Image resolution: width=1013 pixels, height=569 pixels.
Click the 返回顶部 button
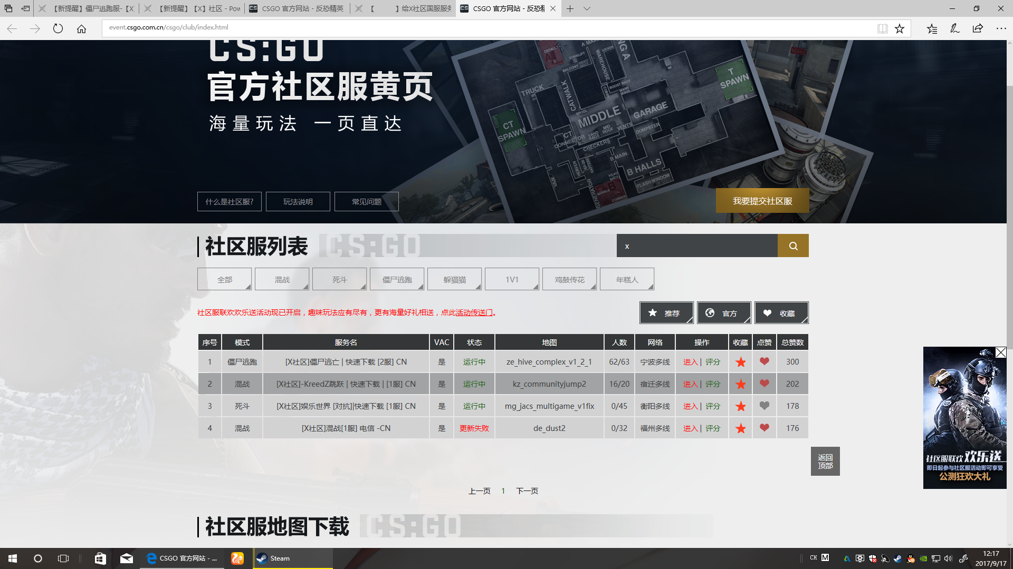coord(825,461)
